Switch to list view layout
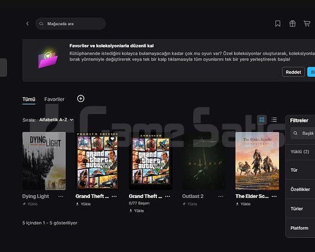Viewport: 315px width, 252px height. click(x=274, y=120)
